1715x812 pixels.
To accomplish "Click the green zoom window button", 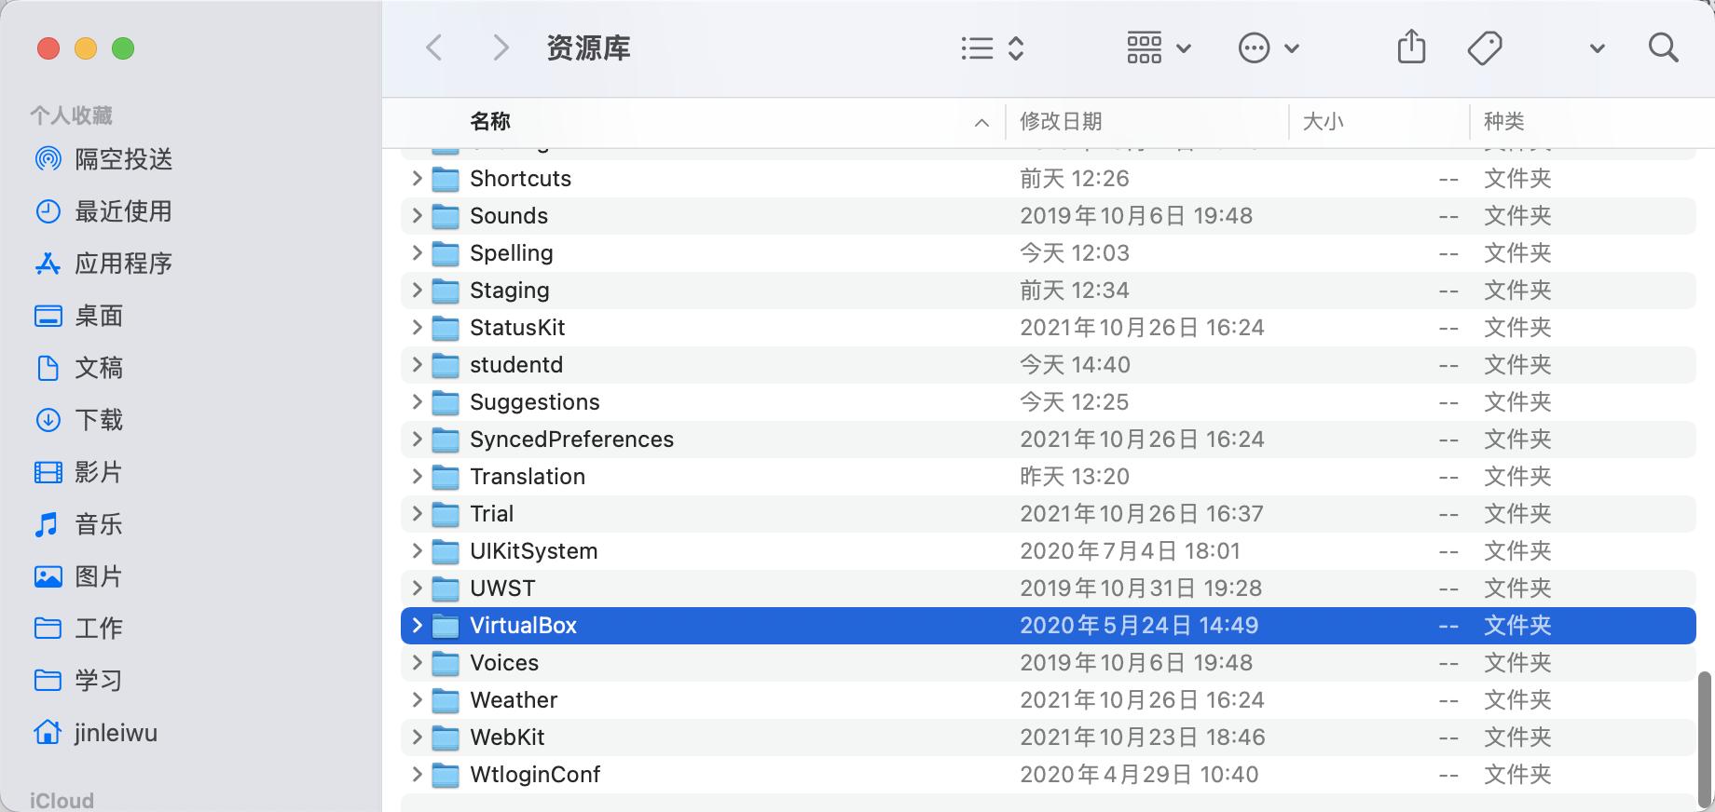I will tap(123, 48).
